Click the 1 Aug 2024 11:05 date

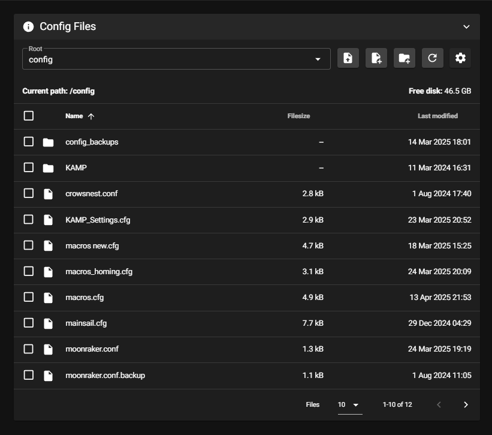442,376
